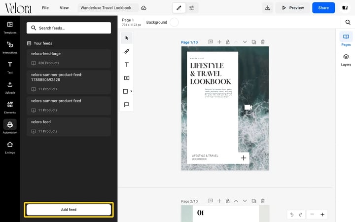355x222 pixels.
Task: Click the undo arrow
Action: click(292, 214)
